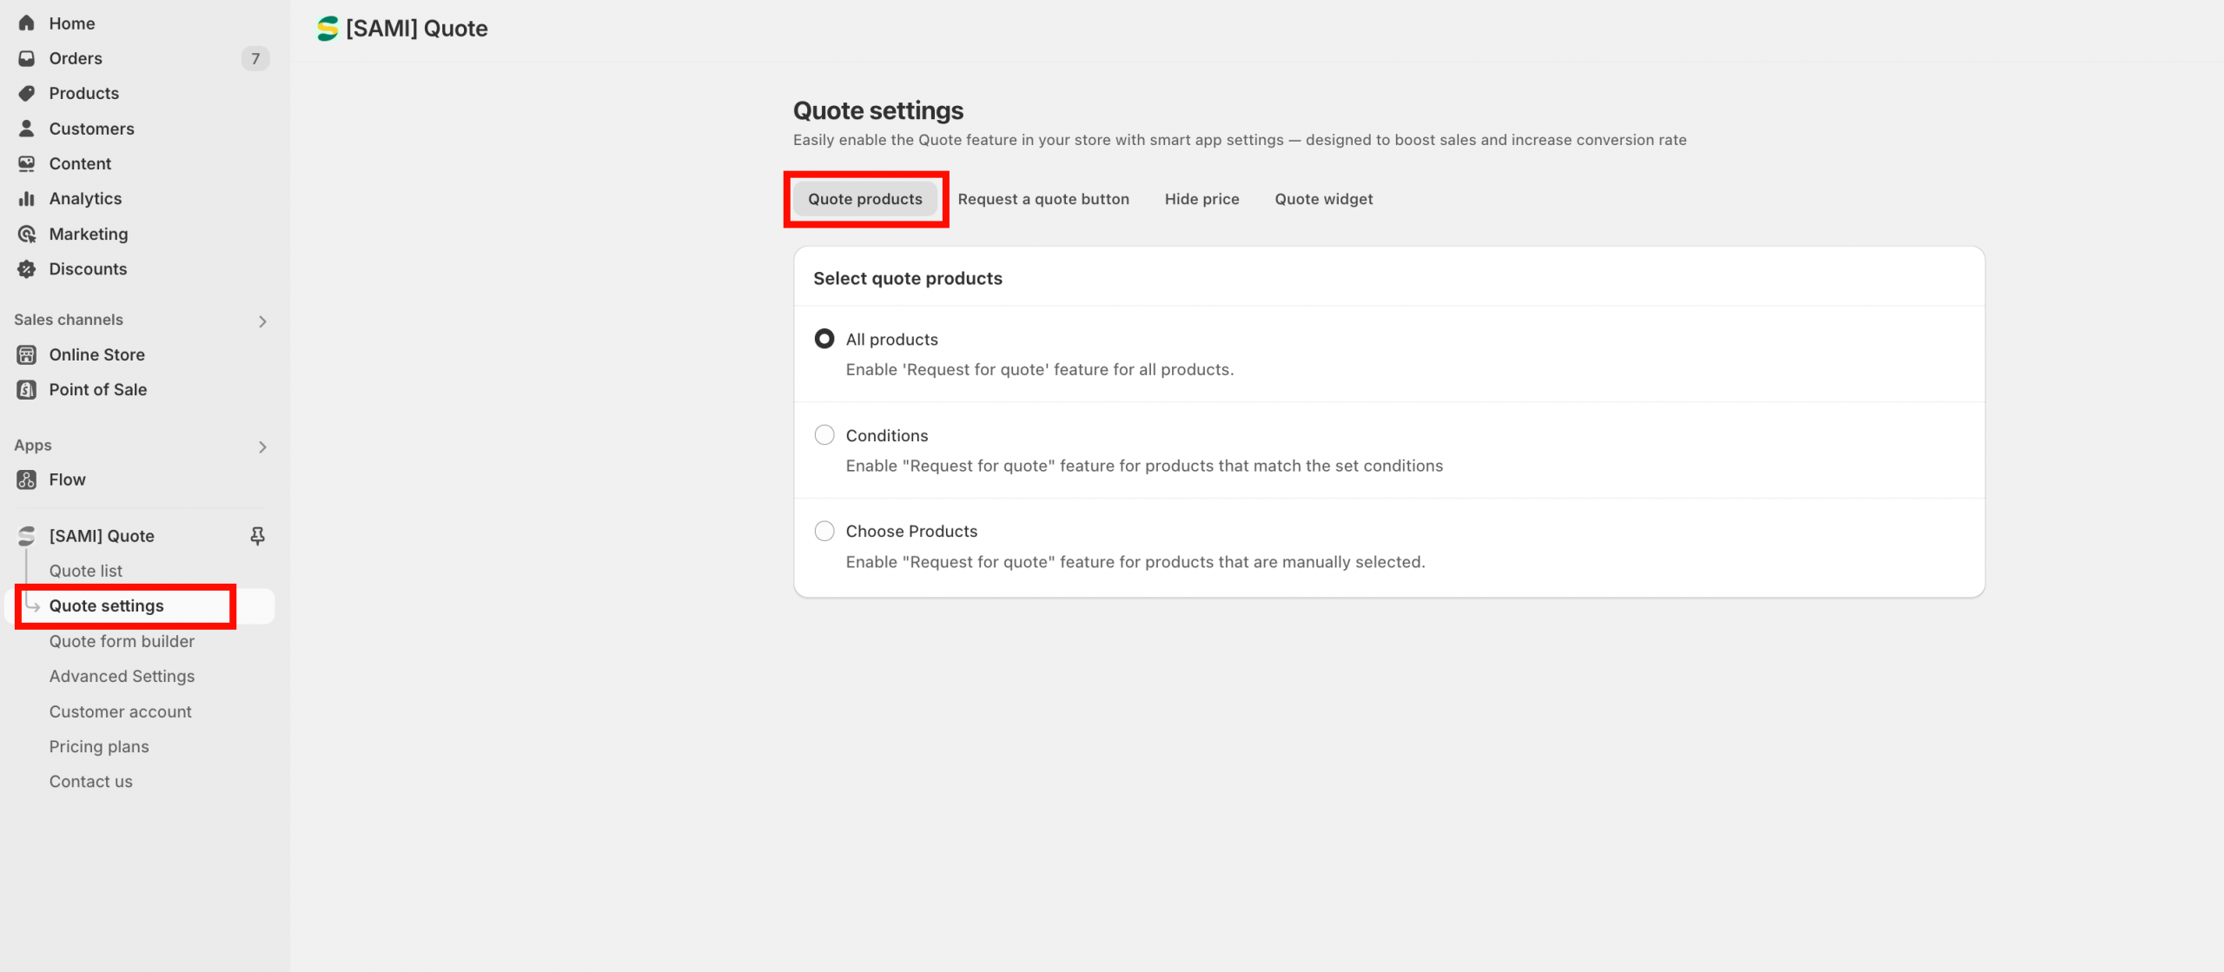This screenshot has width=2224, height=972.
Task: Open Contact us page
Action: tap(90, 782)
